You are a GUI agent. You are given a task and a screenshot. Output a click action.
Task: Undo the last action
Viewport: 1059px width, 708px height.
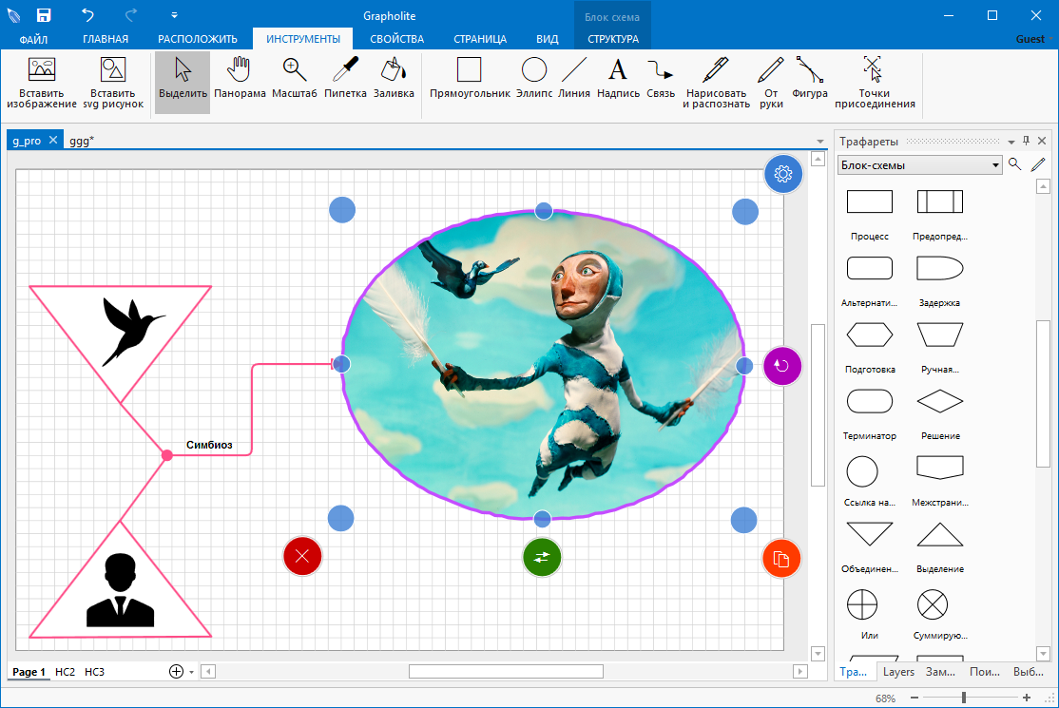tap(87, 15)
